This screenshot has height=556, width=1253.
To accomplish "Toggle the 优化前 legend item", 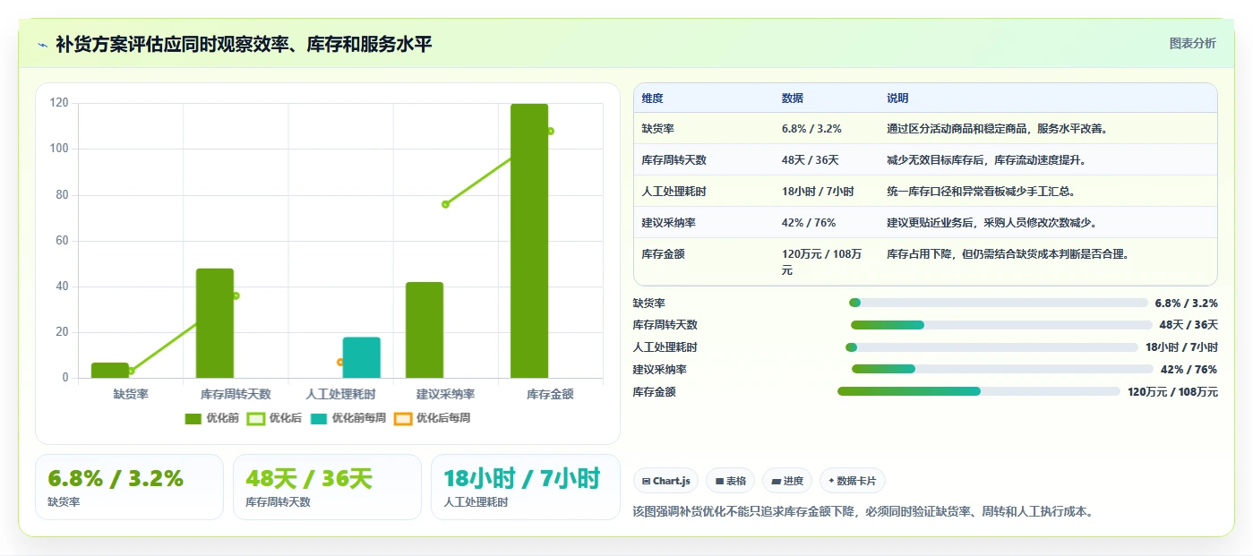I will coord(212,418).
